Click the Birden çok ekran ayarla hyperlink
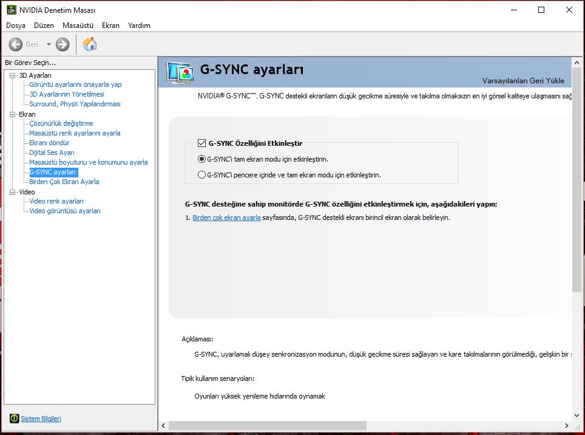The height and width of the screenshot is (435, 585). [x=226, y=217]
